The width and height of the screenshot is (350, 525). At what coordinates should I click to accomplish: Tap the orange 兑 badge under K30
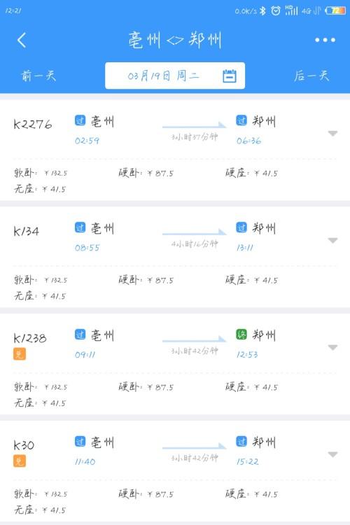[x=20, y=461]
